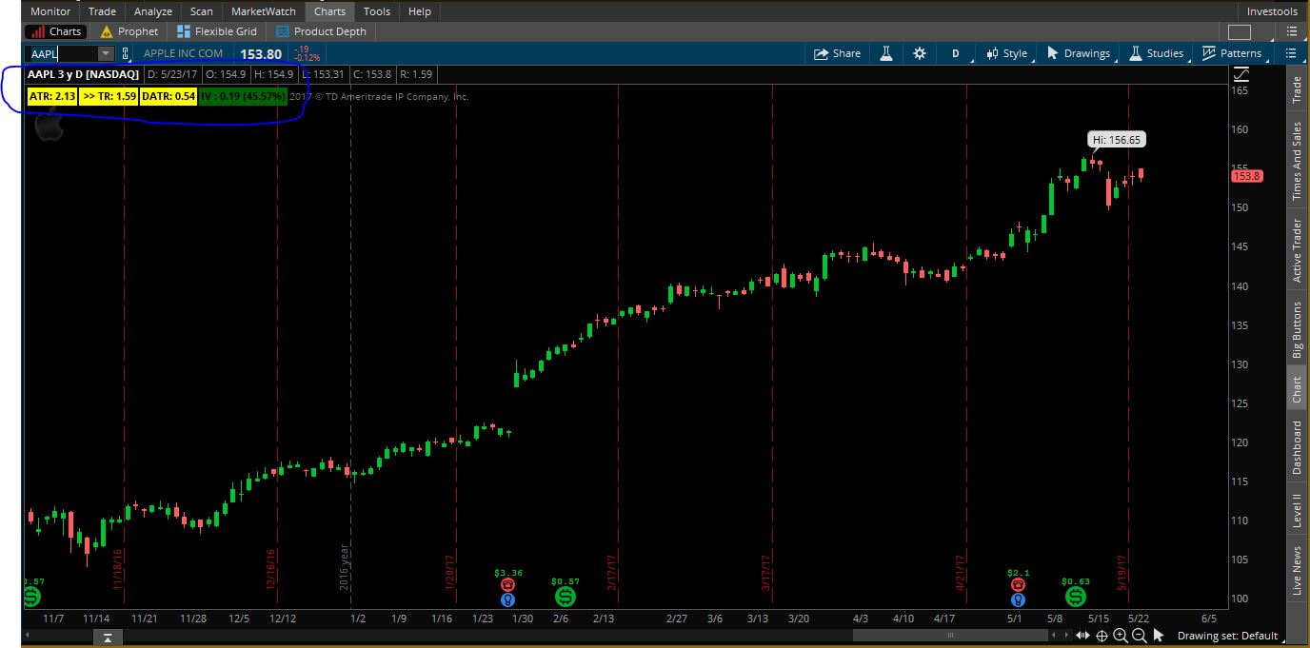Open the Monitor main tab
This screenshot has height=648, width=1310.
50,11
